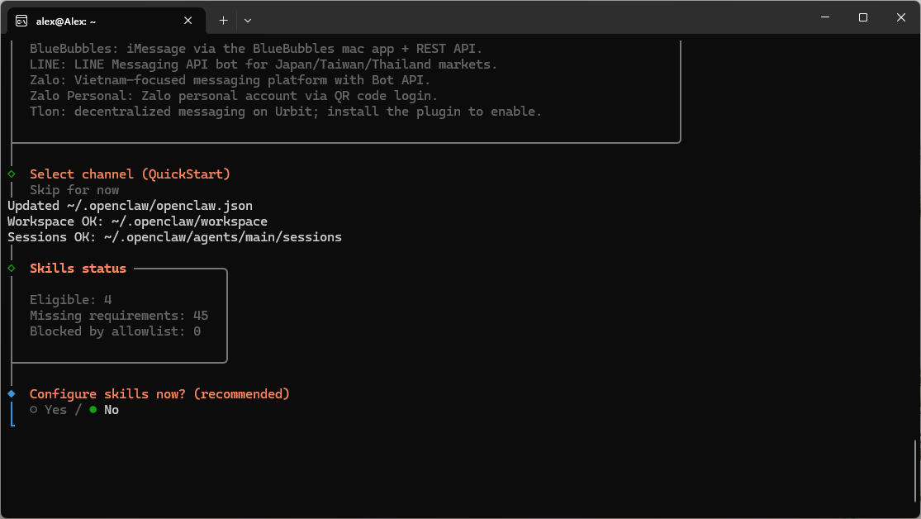This screenshot has height=519, width=921.
Task: Expand the new tab profile dropdown
Action: coord(248,20)
